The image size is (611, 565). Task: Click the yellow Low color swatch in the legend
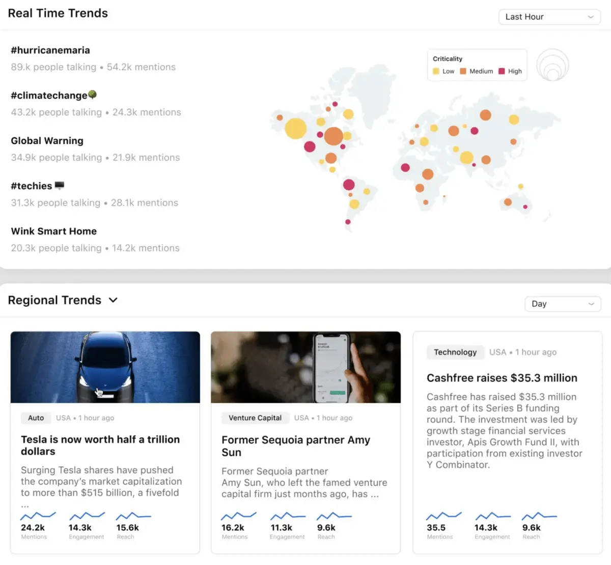(x=435, y=71)
